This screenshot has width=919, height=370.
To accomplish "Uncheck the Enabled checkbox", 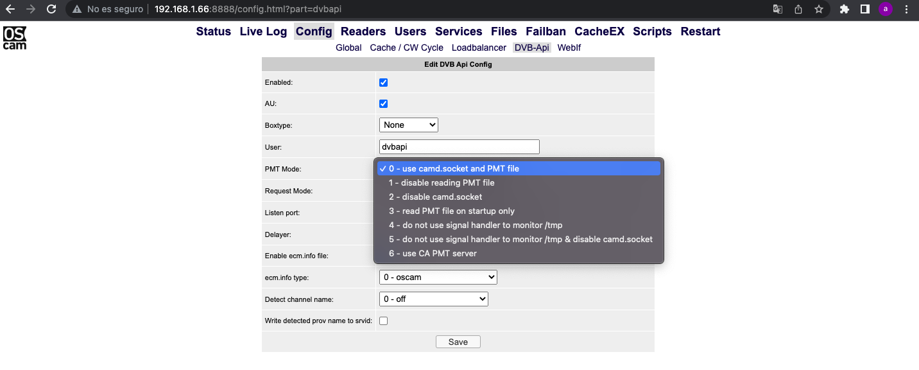I will [384, 83].
